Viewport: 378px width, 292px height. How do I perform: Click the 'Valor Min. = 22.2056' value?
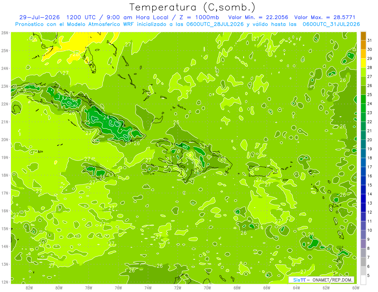tap(258, 18)
